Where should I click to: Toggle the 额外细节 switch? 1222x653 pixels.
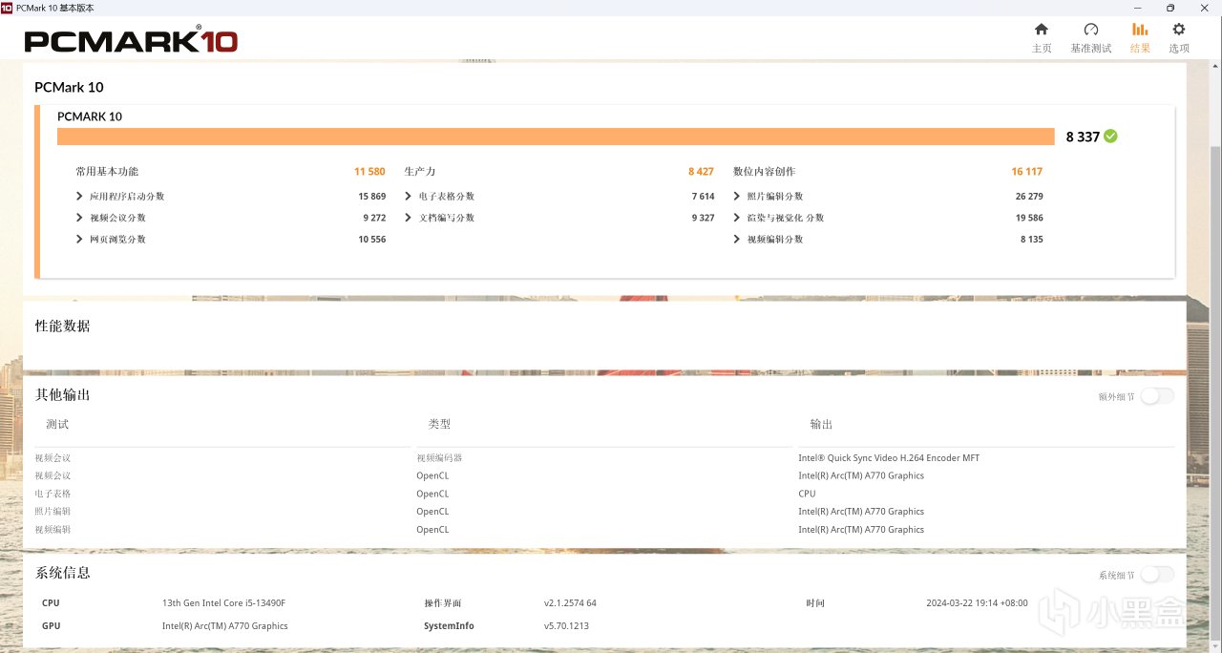(x=1157, y=396)
